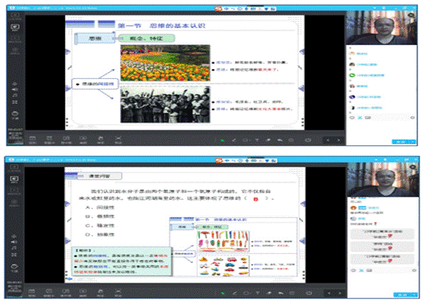
Task: Click the power icon in the tulip-slide window toolbar
Action: tap(308, 140)
